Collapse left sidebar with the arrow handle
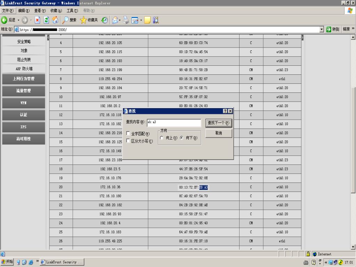 click(48, 38)
